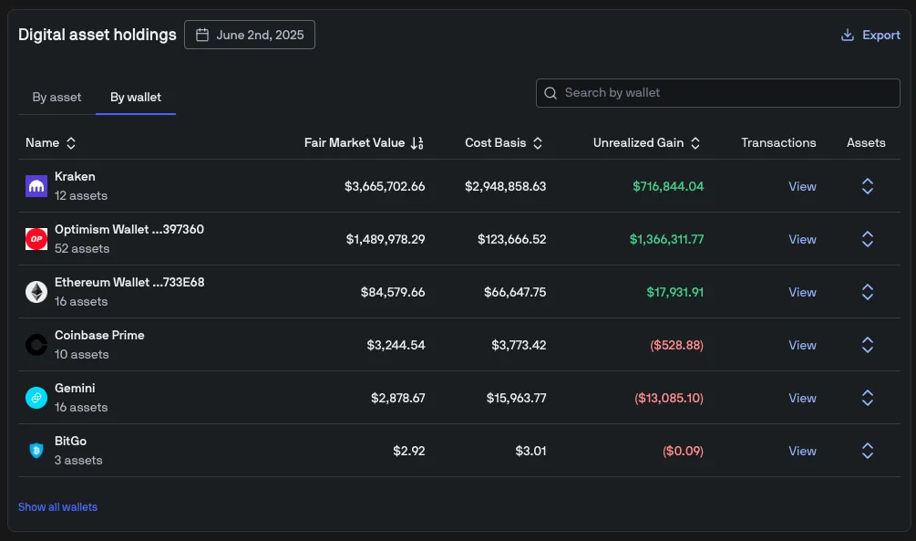Click the 52 assets count text
Image resolution: width=916 pixels, height=541 pixels.
coord(82,248)
